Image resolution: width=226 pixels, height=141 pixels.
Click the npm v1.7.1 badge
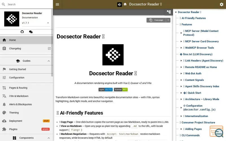(105, 89)
